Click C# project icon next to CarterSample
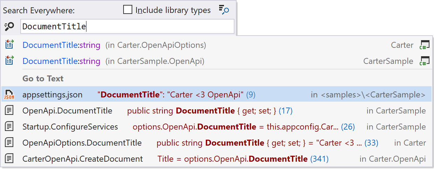This screenshot has width=434, height=169. pyautogui.click(x=425, y=61)
